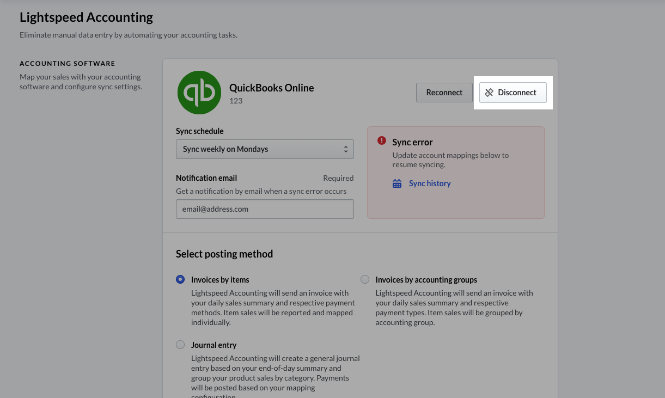Click the Reconnect button
665x398 pixels.
click(x=444, y=92)
